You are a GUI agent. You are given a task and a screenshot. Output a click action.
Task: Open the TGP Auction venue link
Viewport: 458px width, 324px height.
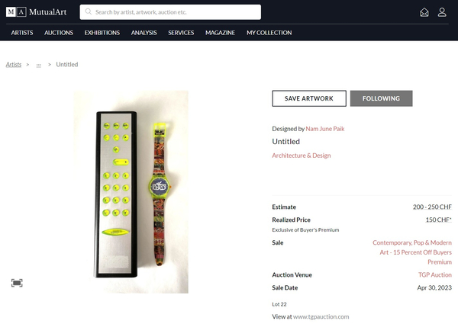pos(434,274)
